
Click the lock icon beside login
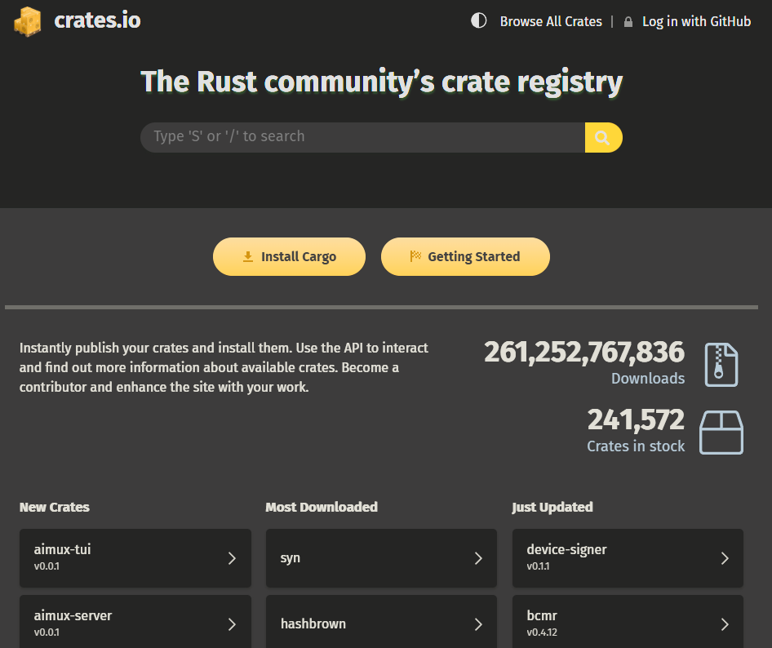tap(628, 22)
